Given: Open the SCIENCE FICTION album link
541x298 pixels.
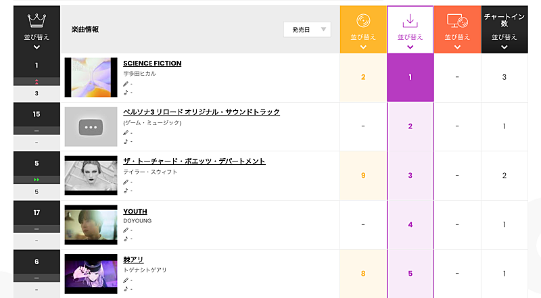Looking at the screenshot, I should pos(152,64).
